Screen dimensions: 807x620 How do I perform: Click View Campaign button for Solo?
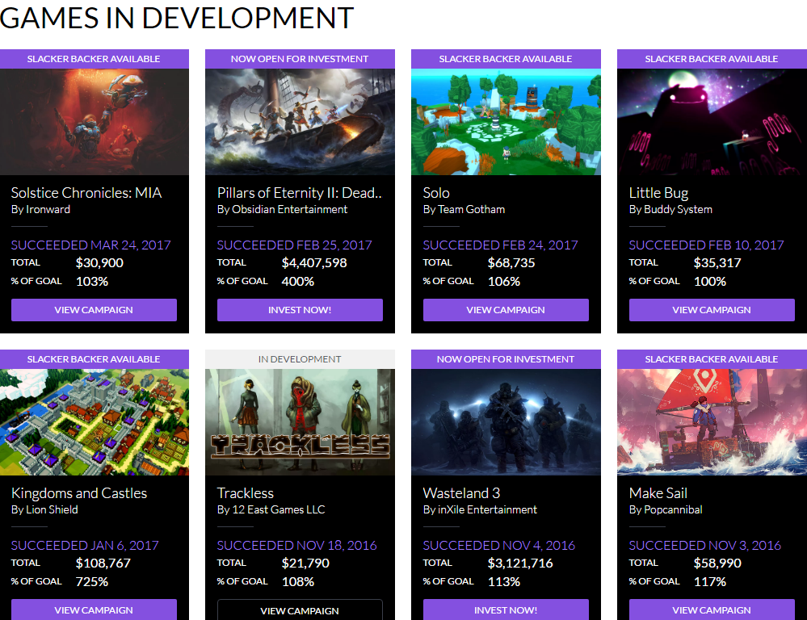(x=506, y=310)
